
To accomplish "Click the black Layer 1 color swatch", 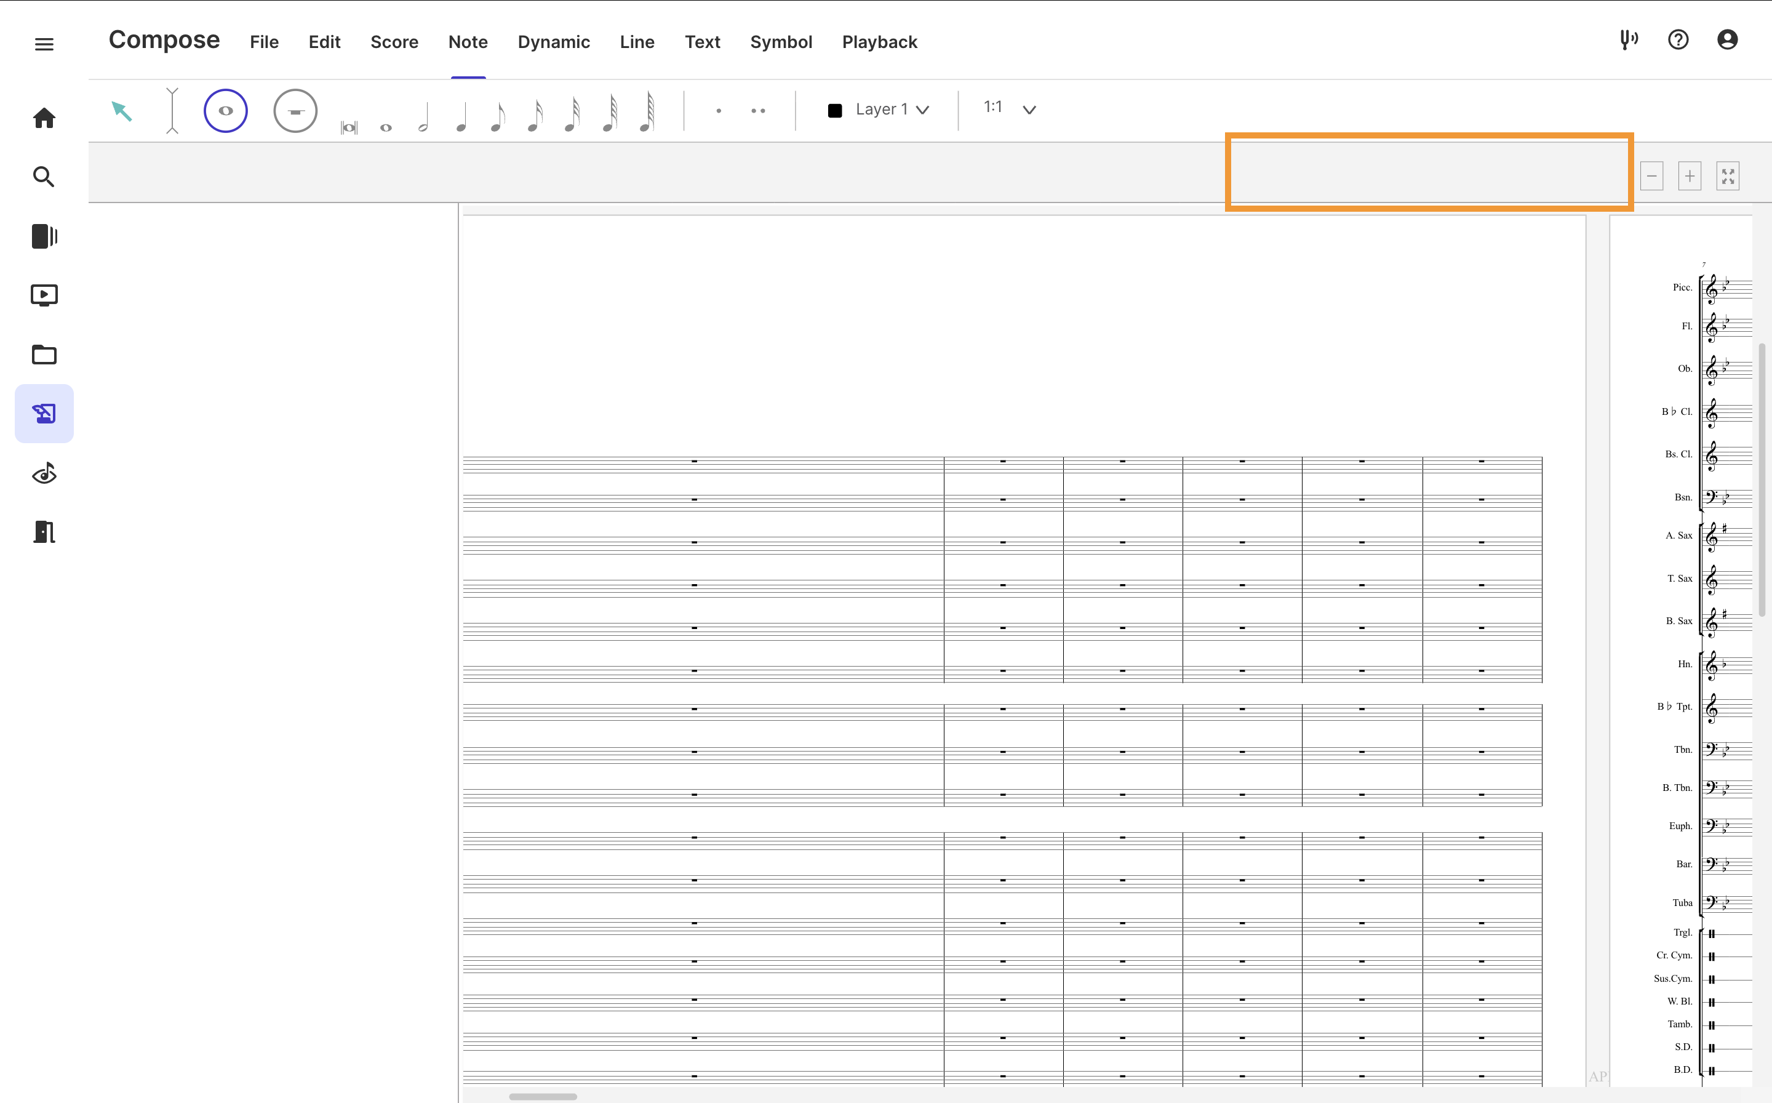I will pyautogui.click(x=835, y=110).
